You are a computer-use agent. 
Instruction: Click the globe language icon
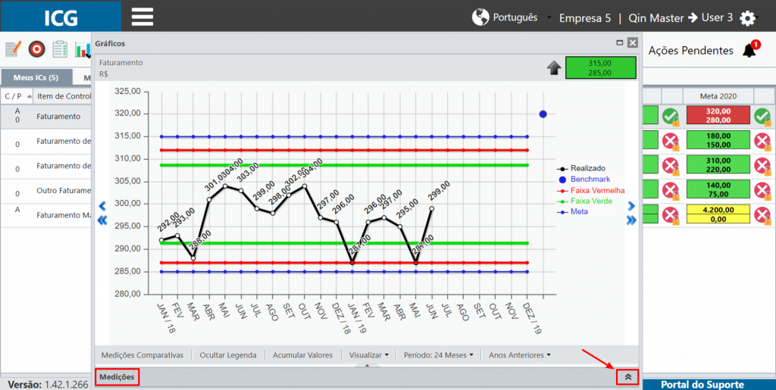point(480,17)
